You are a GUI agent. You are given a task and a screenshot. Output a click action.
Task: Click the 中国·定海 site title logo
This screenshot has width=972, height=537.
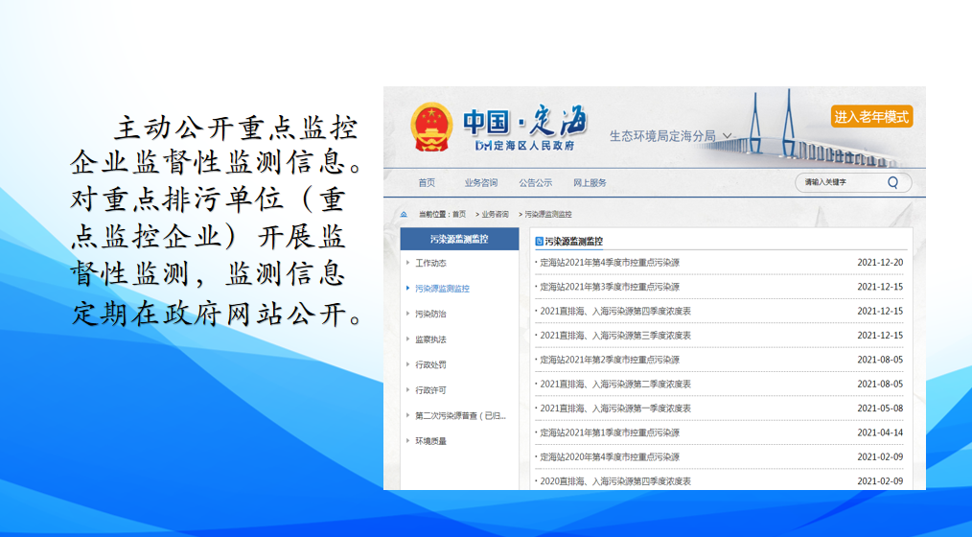click(524, 128)
